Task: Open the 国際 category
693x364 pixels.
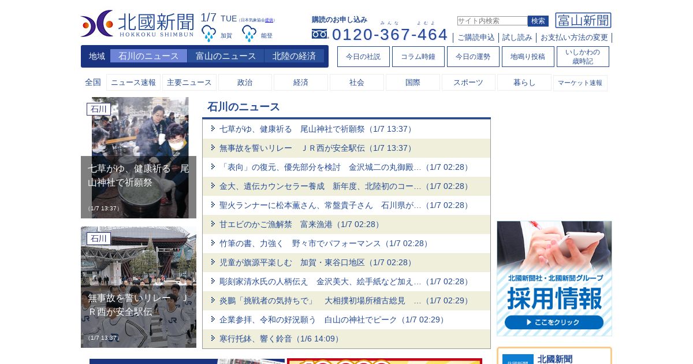Action: point(413,83)
